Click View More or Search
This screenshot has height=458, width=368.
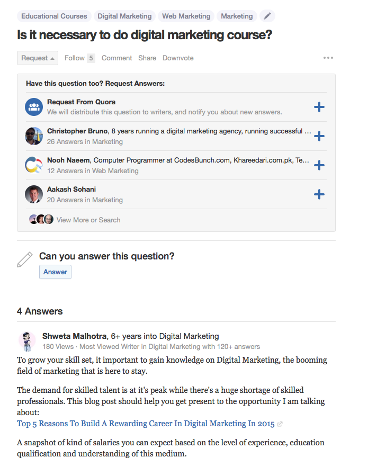[88, 220]
